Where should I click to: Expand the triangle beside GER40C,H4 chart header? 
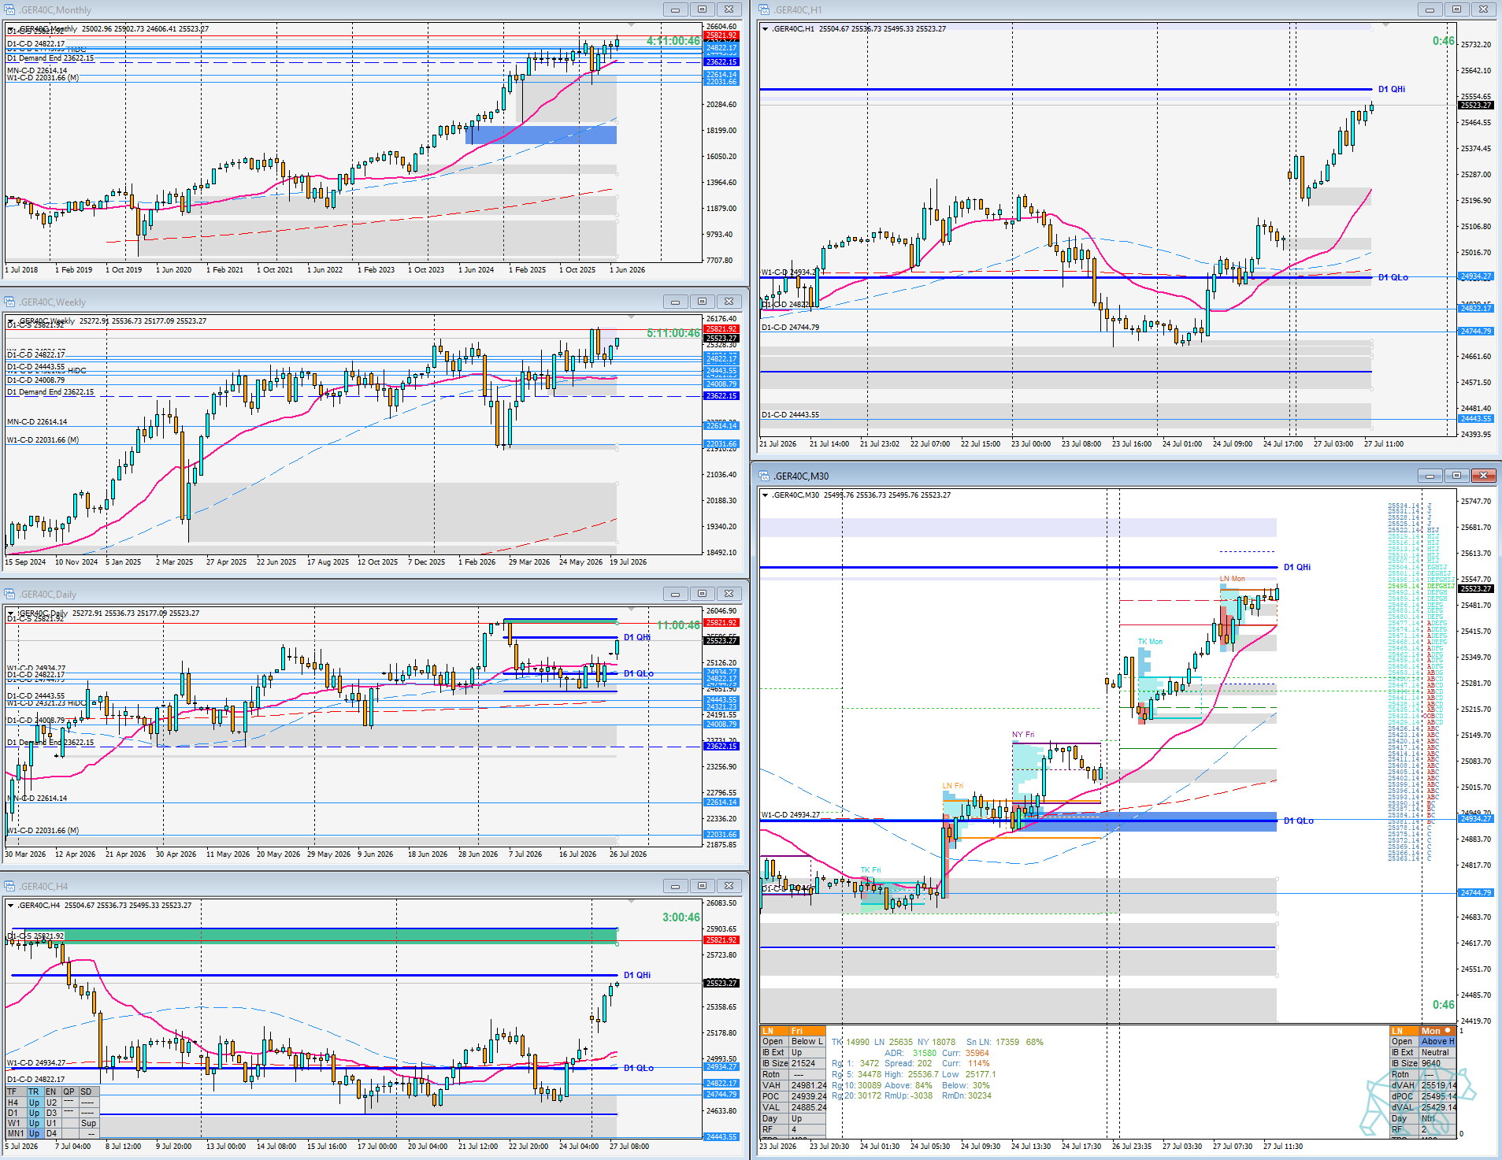pos(10,906)
